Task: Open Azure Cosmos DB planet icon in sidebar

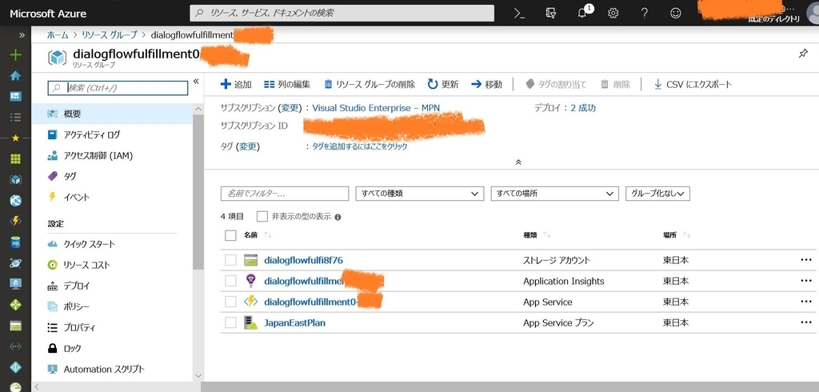Action: click(16, 263)
